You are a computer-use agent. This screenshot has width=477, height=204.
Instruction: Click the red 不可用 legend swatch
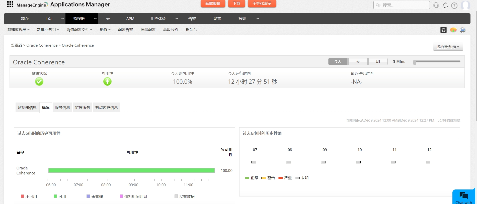pos(22,196)
